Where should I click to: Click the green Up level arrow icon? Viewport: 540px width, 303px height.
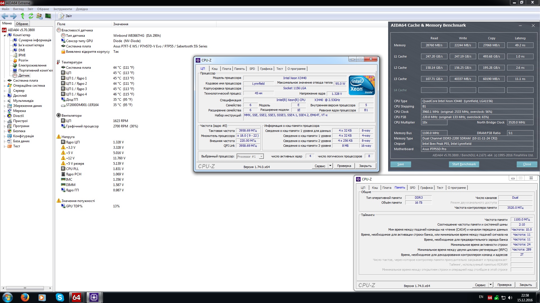pyautogui.click(x=22, y=16)
